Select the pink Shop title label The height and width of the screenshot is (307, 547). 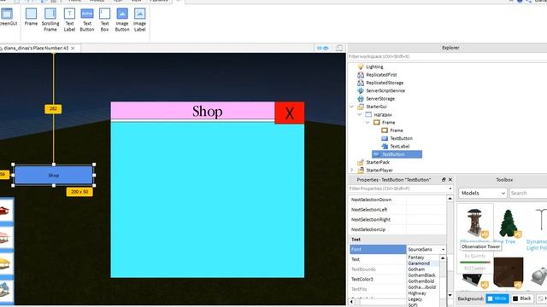[x=192, y=111]
